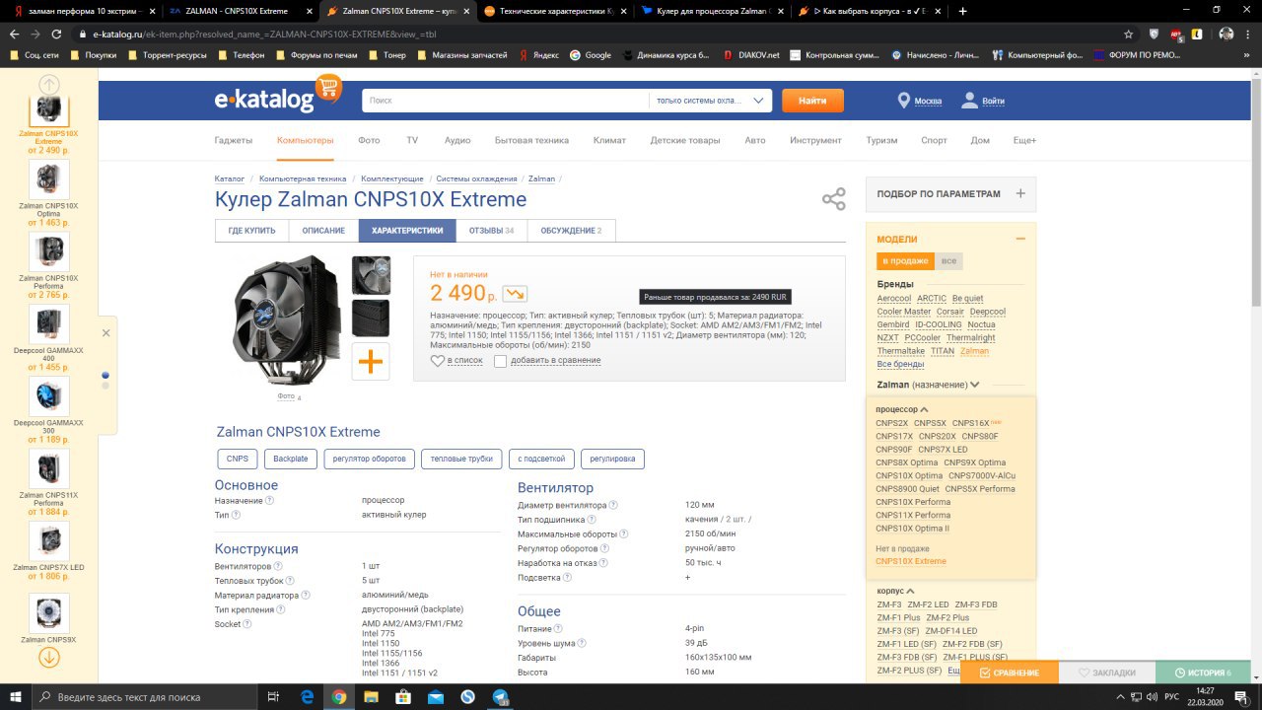This screenshot has height=710, width=1262.
Task: Check the 'добавить в сравнение' checkbox
Action: (500, 361)
